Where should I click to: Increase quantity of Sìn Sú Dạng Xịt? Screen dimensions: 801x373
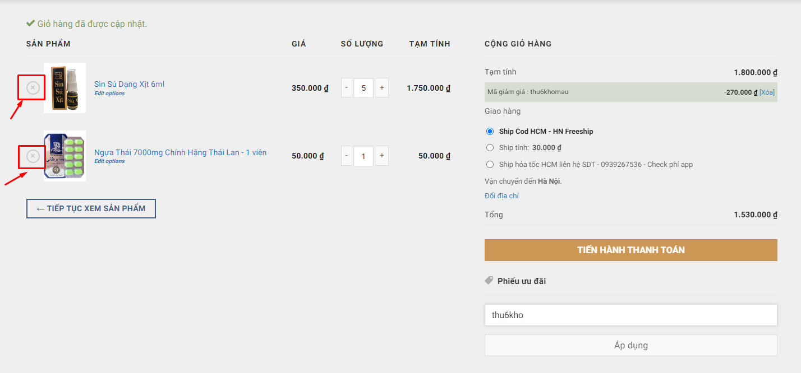(x=382, y=88)
